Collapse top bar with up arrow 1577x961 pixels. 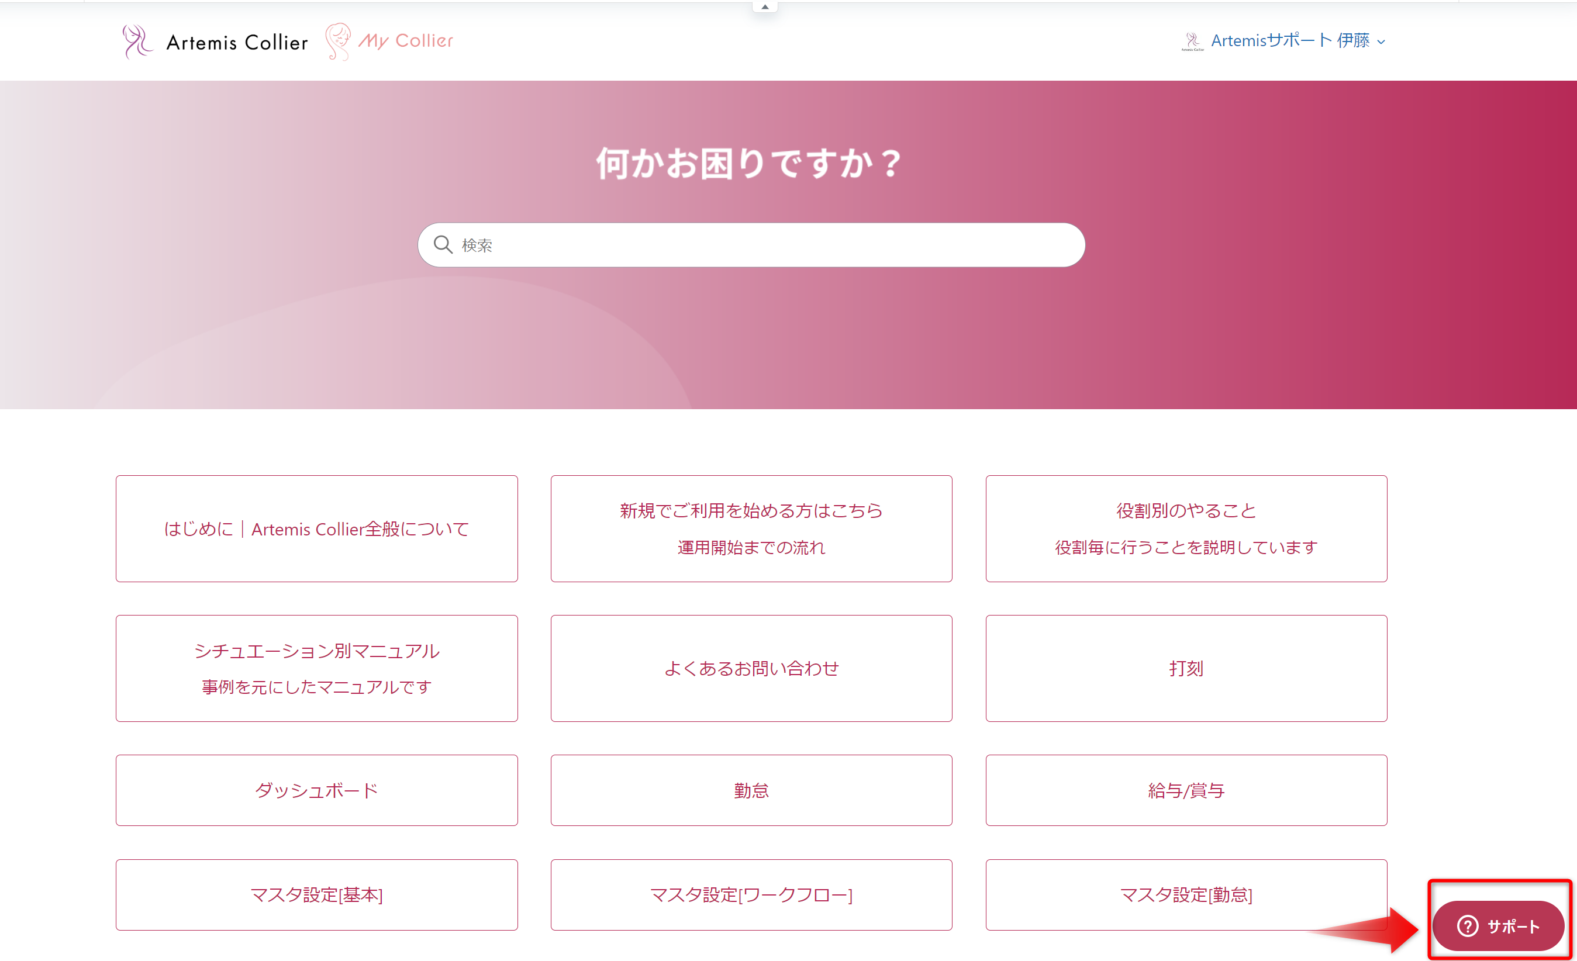click(765, 6)
